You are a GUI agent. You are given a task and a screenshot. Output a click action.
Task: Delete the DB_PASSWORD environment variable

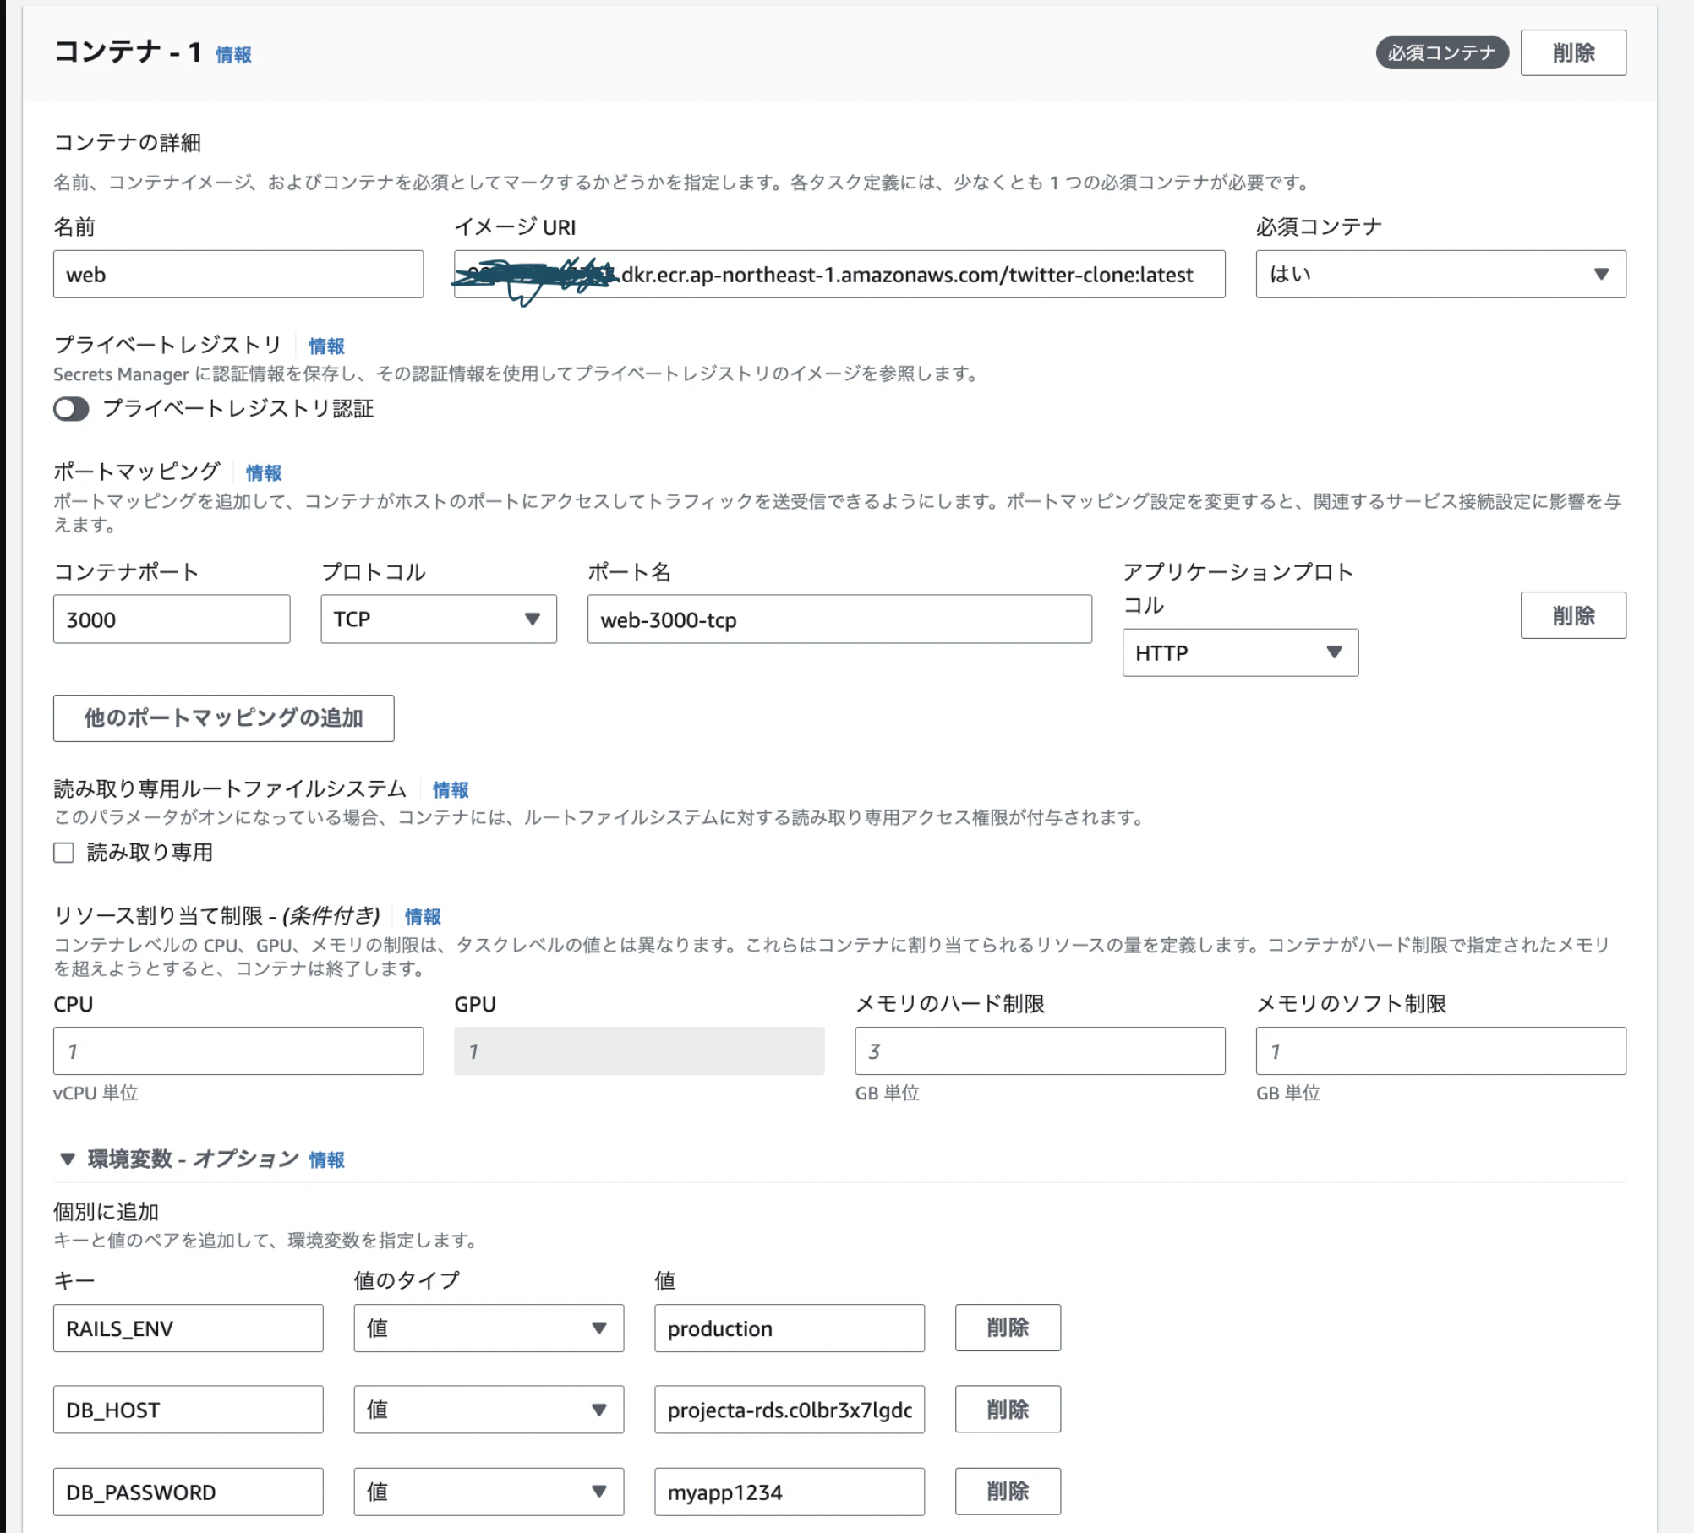(x=1007, y=1491)
